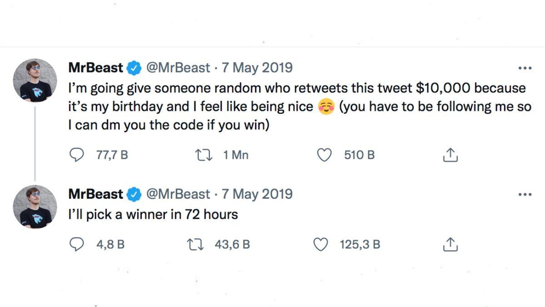Open MrBeast avatar on first tweet

pyautogui.click(x=35, y=80)
